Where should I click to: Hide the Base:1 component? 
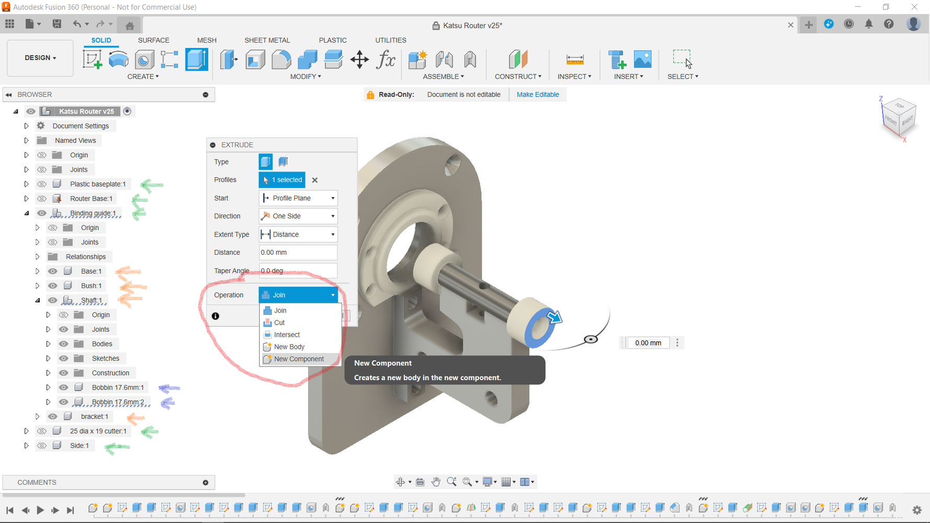53,271
